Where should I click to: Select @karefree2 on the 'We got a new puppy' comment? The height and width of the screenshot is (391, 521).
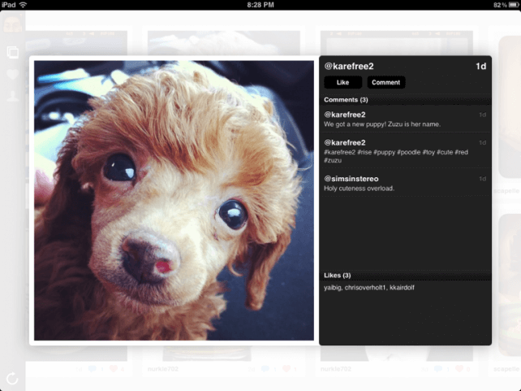click(x=345, y=115)
